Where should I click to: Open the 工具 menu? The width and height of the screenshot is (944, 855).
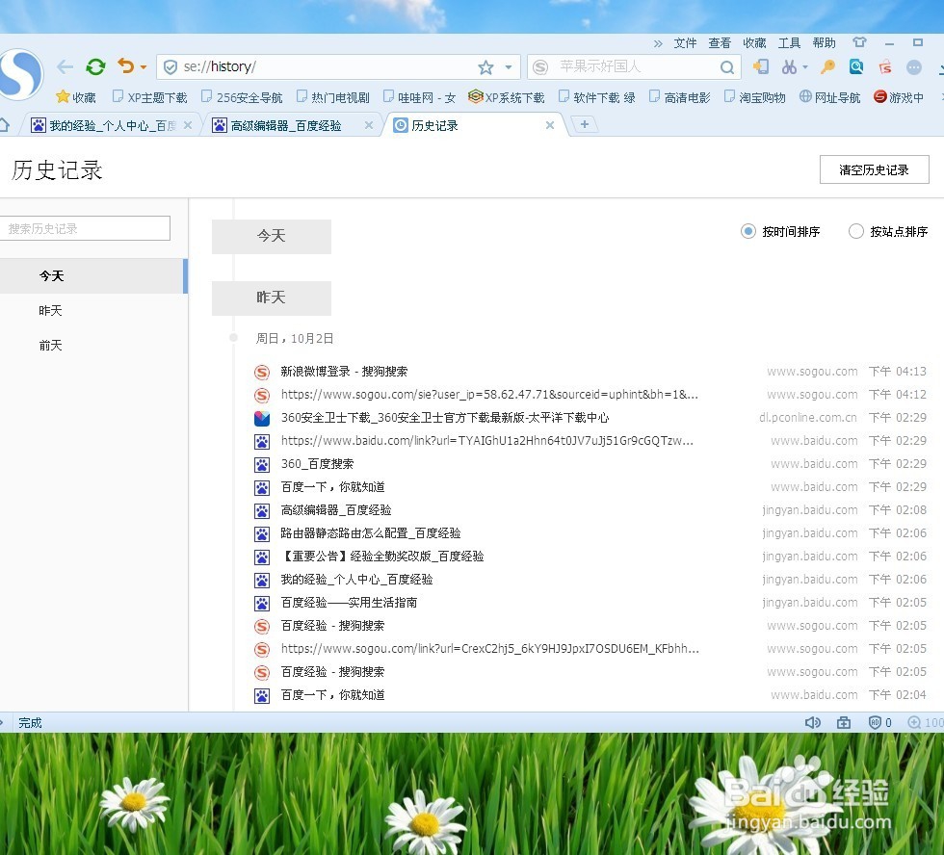[x=789, y=42]
